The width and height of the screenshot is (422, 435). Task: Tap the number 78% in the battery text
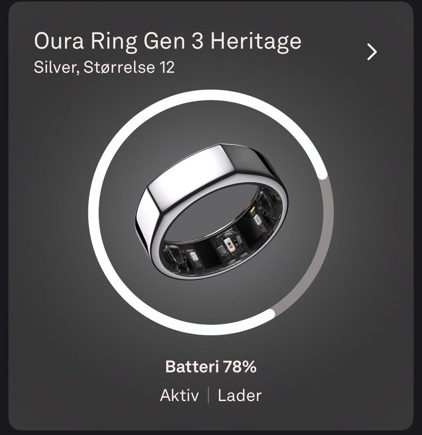click(240, 366)
